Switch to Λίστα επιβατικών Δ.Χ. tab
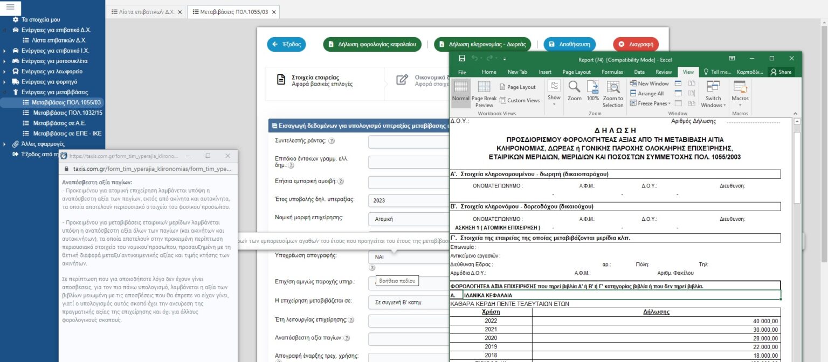 (x=146, y=11)
